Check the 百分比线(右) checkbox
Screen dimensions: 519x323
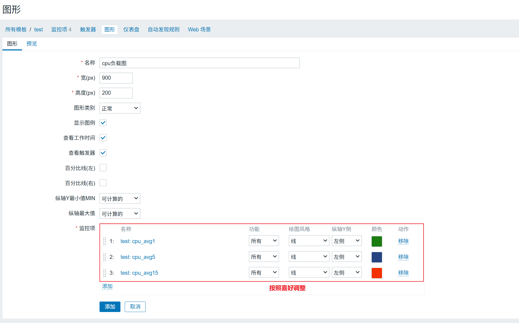pyautogui.click(x=103, y=183)
